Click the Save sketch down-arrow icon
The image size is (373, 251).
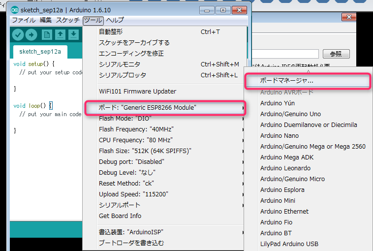[73, 35]
